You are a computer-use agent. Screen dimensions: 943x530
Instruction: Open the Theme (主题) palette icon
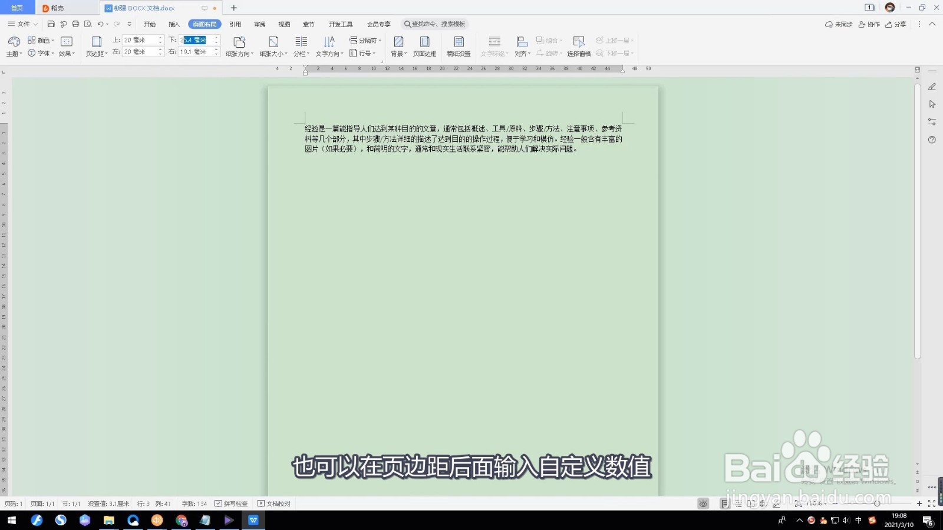click(14, 42)
